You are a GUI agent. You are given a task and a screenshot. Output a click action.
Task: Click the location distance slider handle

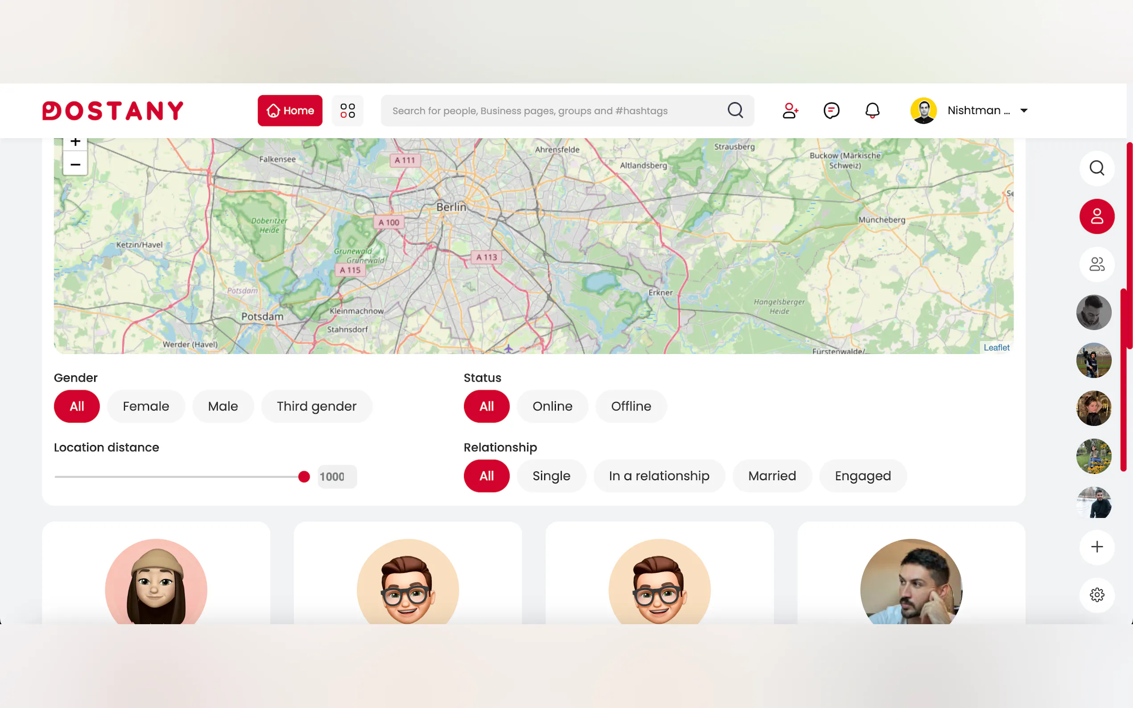click(x=304, y=477)
